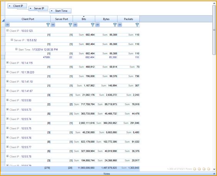Sort by Bytes column header
The height and width of the screenshot is (176, 217).
click(x=106, y=19)
